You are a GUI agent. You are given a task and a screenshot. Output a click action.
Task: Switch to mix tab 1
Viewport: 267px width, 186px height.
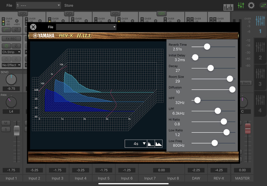(260, 25)
